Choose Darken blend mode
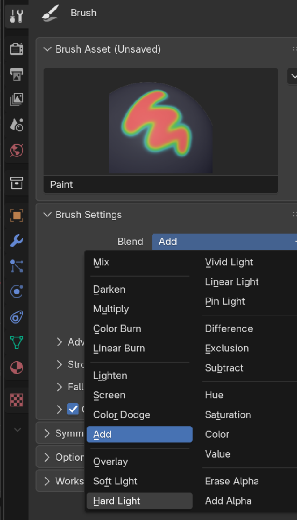 [x=139, y=290]
